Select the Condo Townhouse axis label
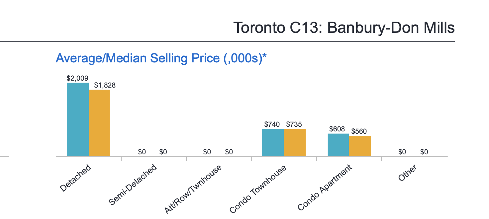 (x=258, y=189)
